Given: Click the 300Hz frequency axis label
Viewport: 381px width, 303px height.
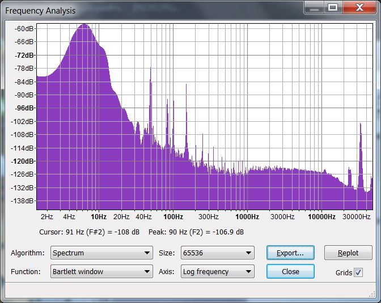Looking at the screenshot, I should [x=209, y=216].
